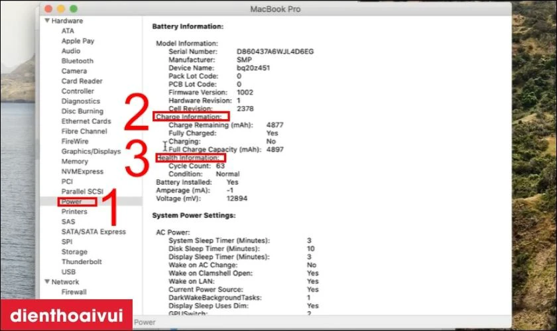Image resolution: width=557 pixels, height=331 pixels.
Task: Click the Battery Information heading
Action: point(188,26)
